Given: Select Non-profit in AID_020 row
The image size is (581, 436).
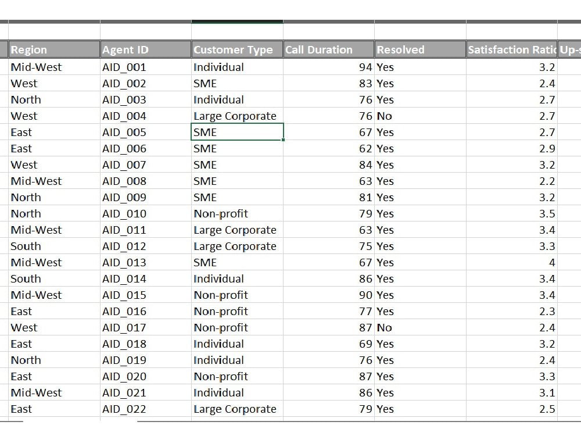Looking at the screenshot, I should point(237,377).
